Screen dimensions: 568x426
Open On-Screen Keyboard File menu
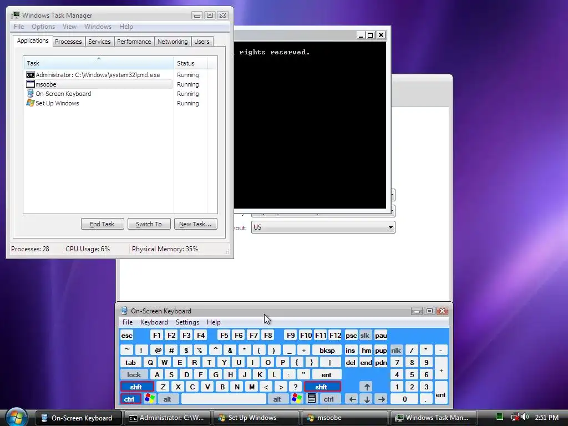128,322
